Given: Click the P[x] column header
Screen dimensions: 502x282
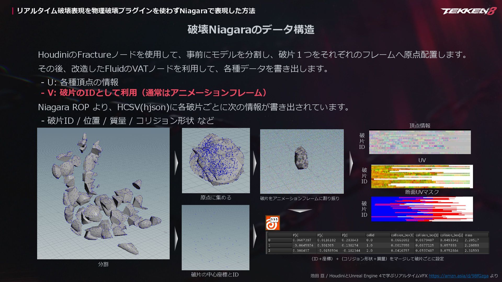Looking at the screenshot, I should click(x=295, y=235).
